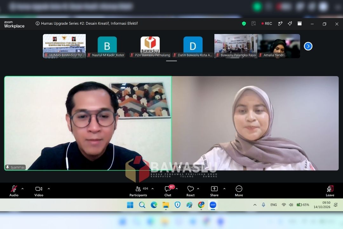
Task: Select the Nasrul M Kadir_Koter participant thumbnail
Action: (x=107, y=46)
